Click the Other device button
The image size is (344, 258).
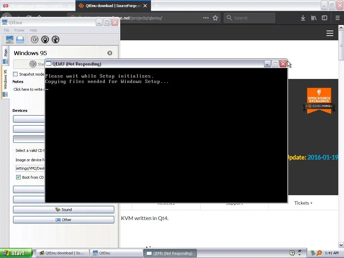click(63, 220)
